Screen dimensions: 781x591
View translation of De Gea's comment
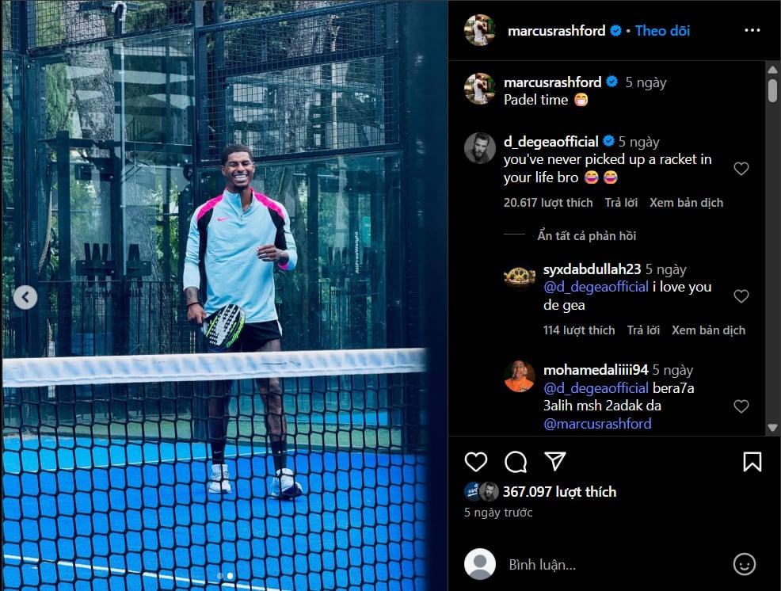[x=686, y=203]
